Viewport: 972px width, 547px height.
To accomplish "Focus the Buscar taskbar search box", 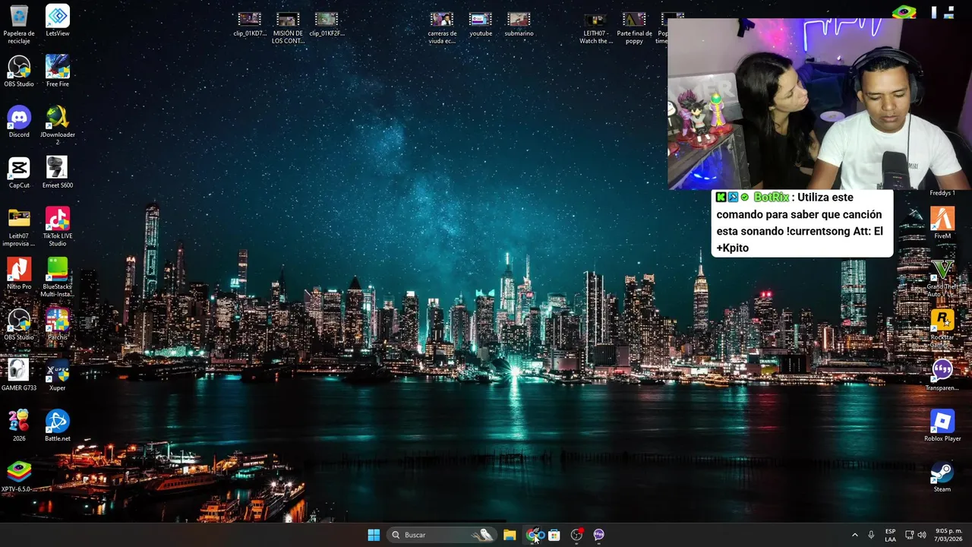I will click(441, 535).
